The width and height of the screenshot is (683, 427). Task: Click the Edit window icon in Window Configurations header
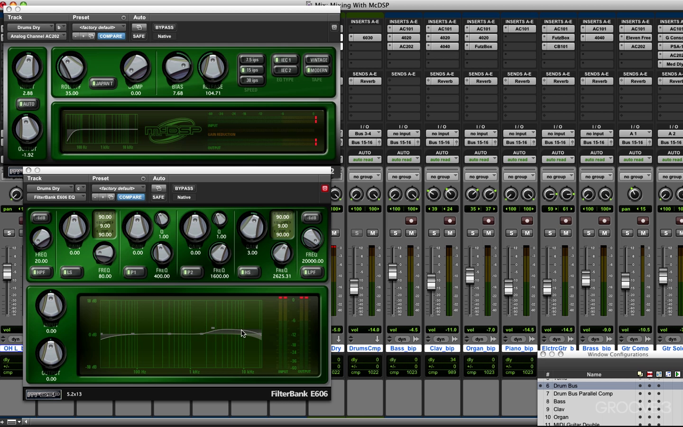coord(649,374)
